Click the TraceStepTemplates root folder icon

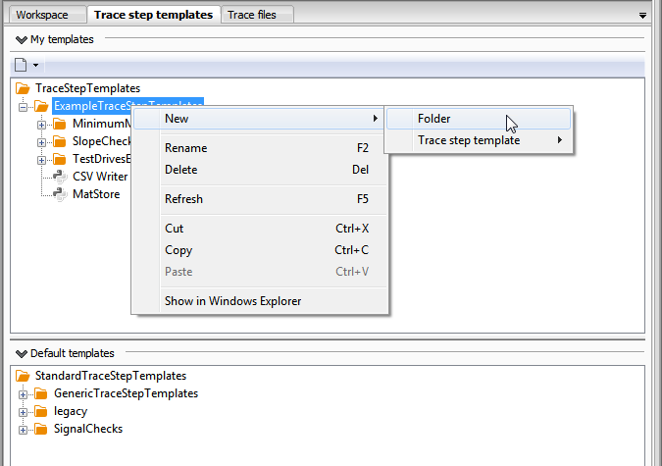click(23, 88)
